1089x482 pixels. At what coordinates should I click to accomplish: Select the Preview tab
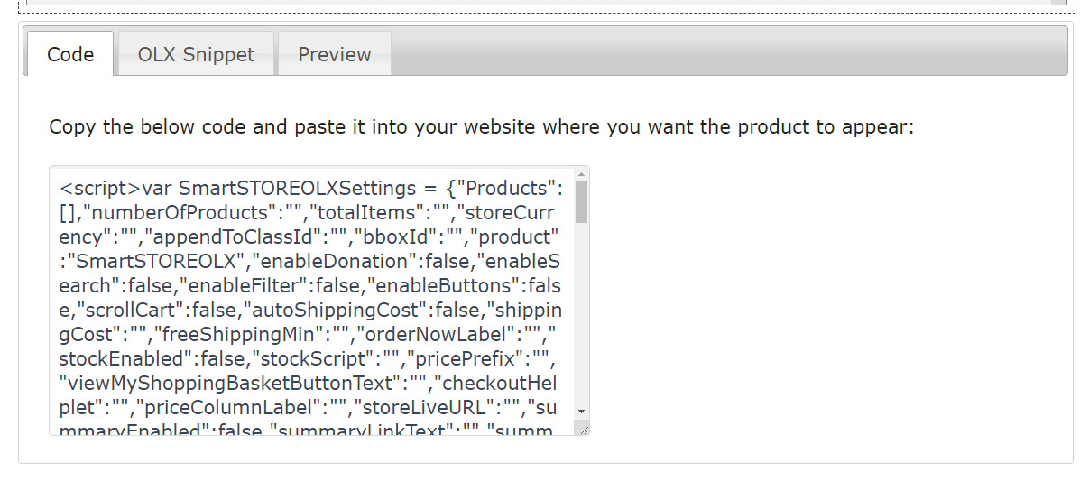tap(335, 54)
